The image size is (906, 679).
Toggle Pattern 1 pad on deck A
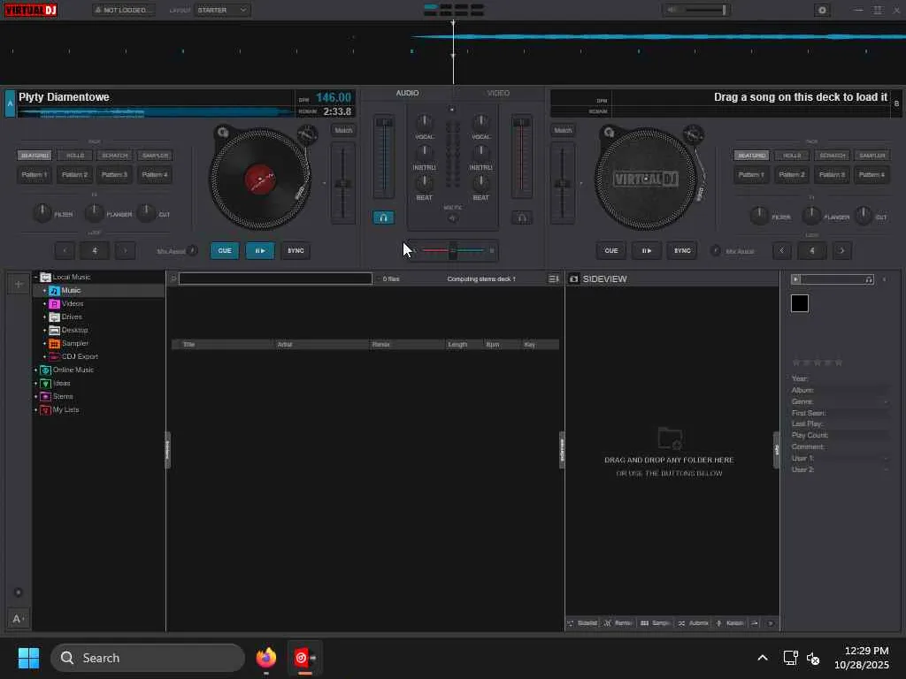35,175
